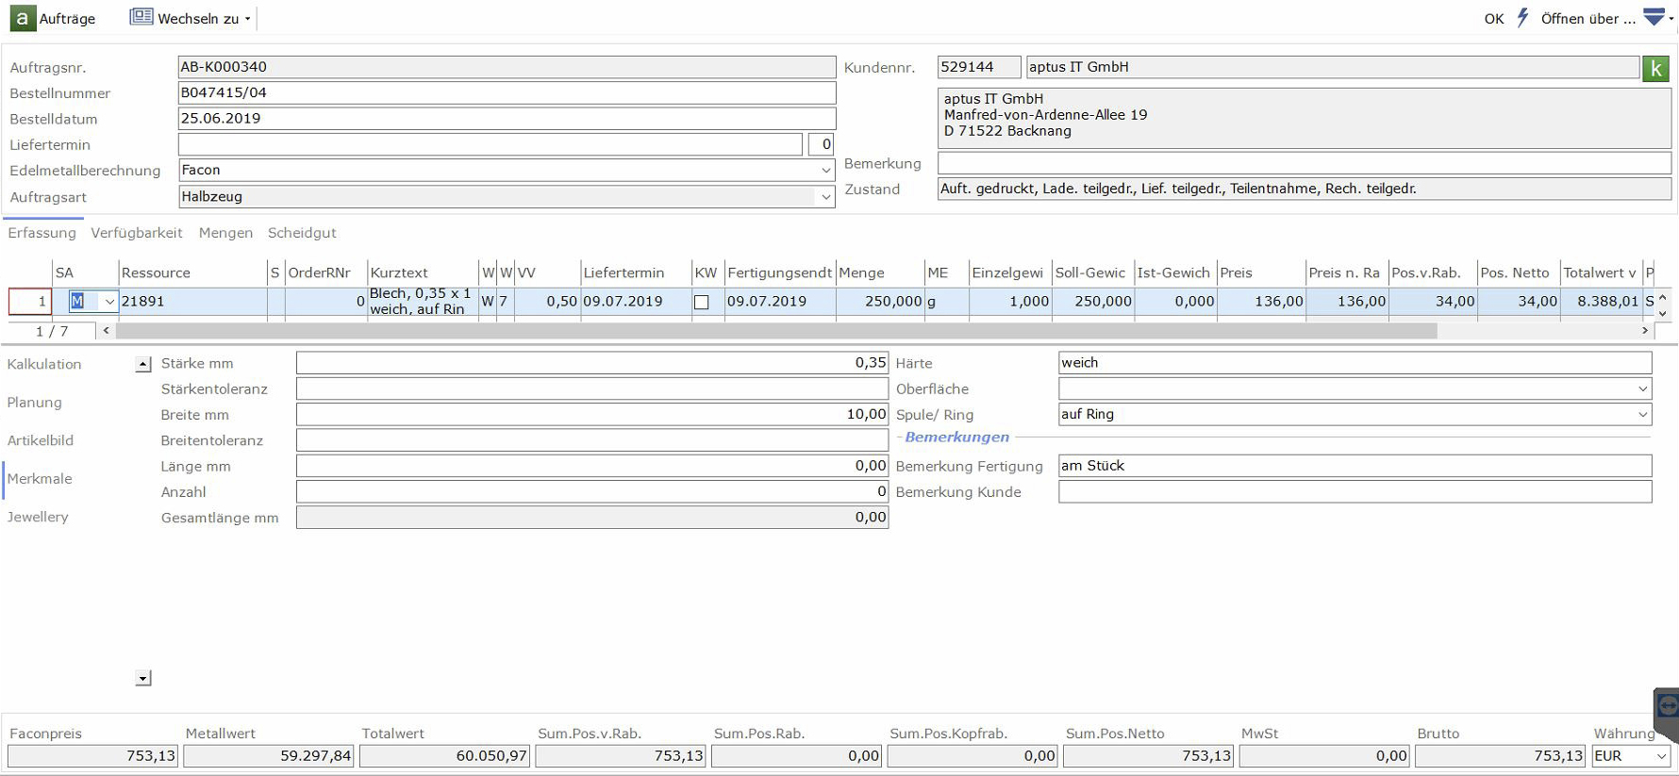Image resolution: width=1679 pixels, height=776 pixels.
Task: Select the Kalkulation side tab
Action: tap(44, 364)
